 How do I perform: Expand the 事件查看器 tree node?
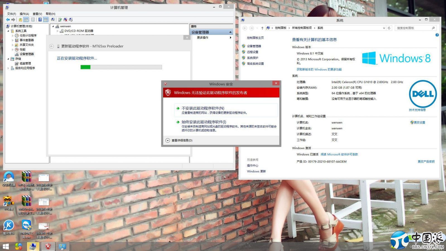coord(13,40)
